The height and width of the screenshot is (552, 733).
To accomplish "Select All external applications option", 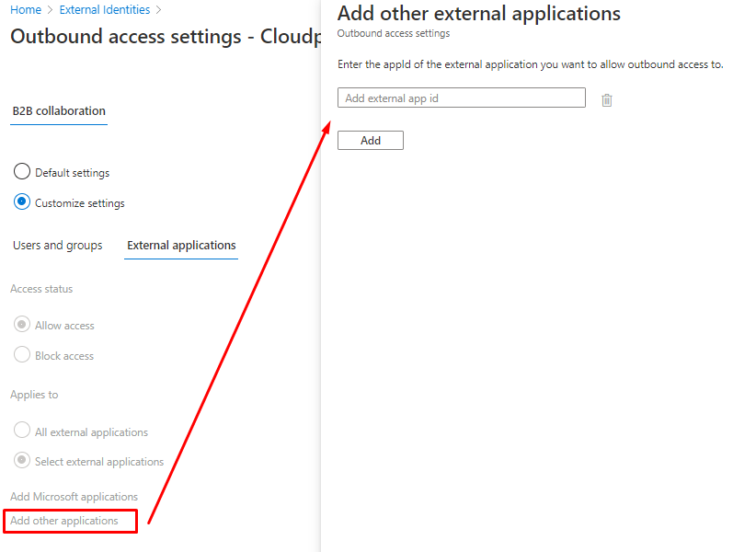I will coord(22,431).
